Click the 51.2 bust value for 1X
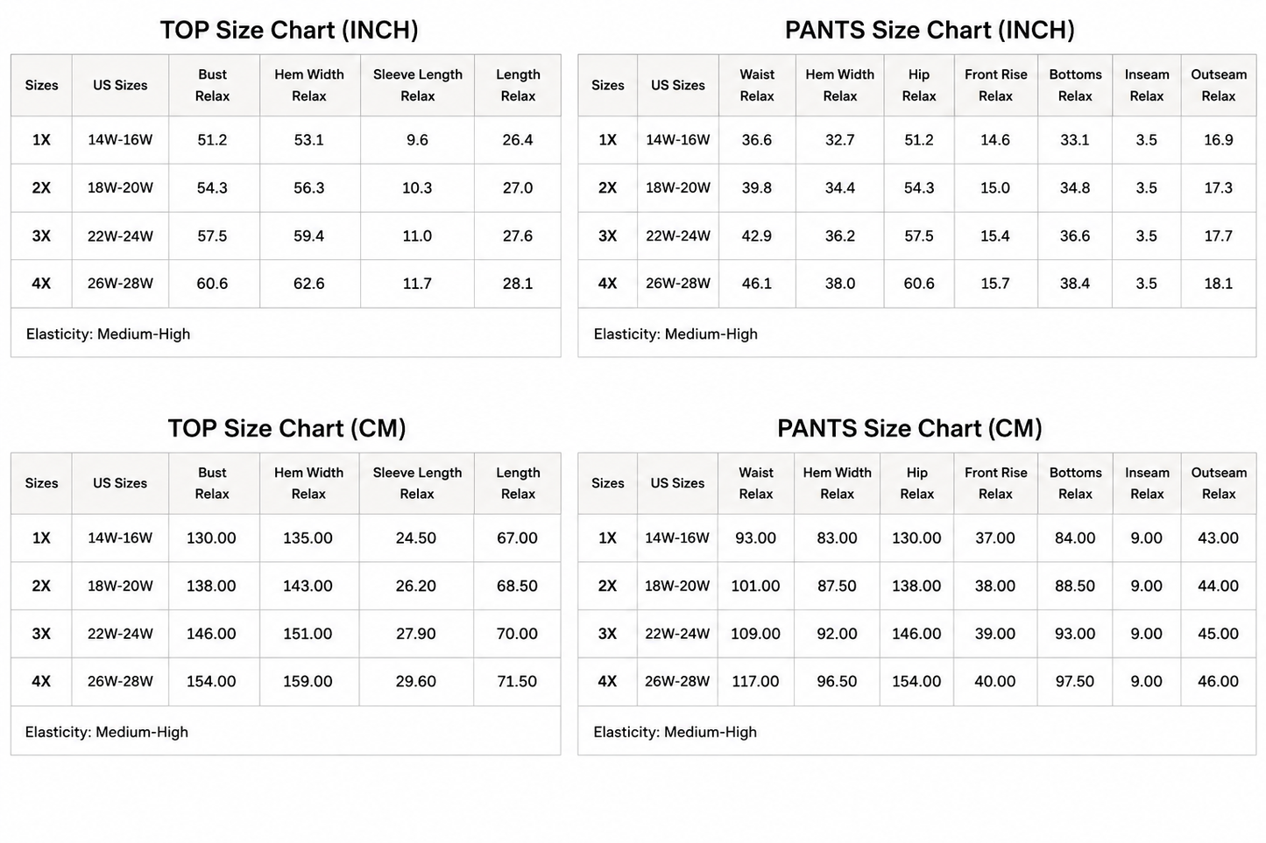Image resolution: width=1266 pixels, height=843 pixels. pos(212,140)
